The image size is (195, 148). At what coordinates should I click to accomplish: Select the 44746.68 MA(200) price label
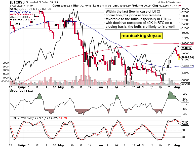pos(187,43)
